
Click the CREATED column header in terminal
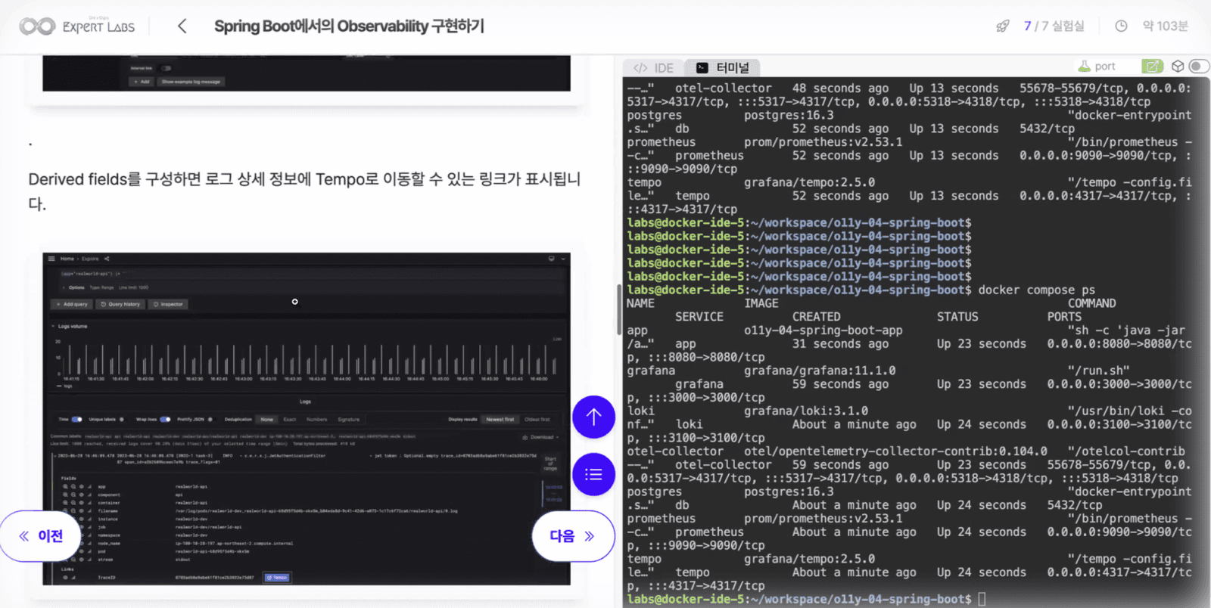(x=816, y=317)
